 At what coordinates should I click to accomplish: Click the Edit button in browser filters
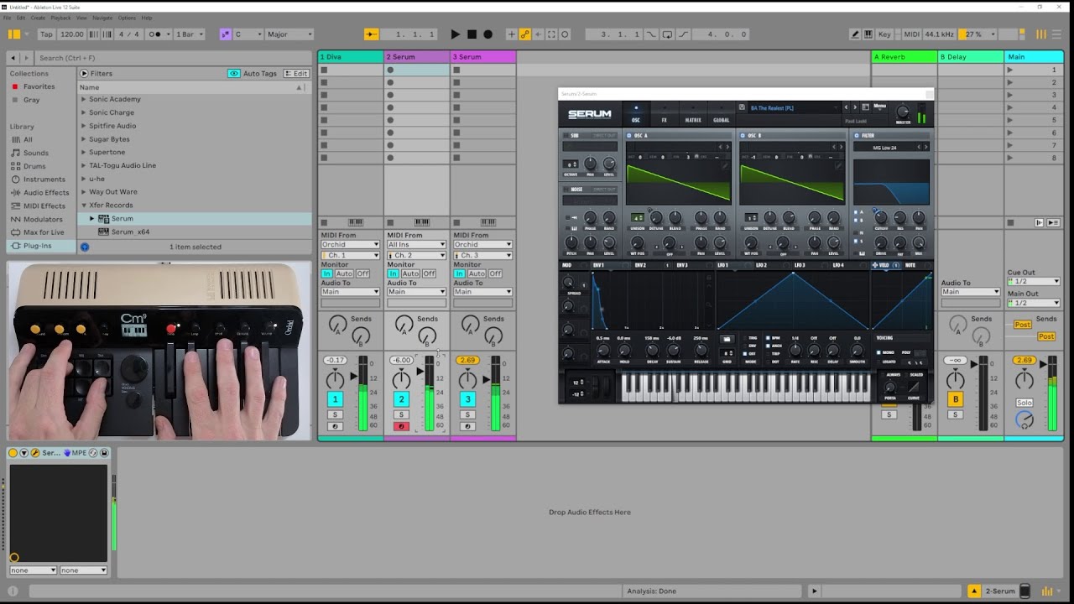296,74
